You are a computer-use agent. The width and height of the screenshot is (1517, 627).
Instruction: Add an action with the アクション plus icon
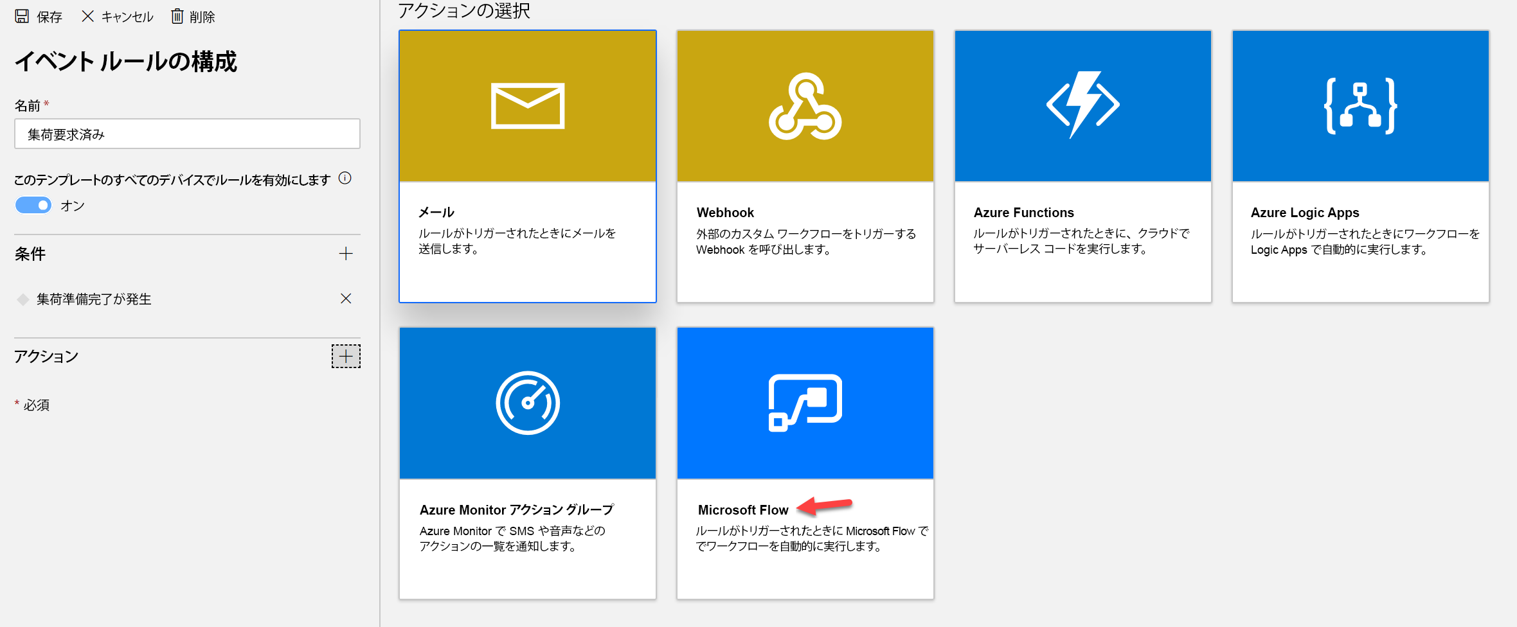(346, 356)
